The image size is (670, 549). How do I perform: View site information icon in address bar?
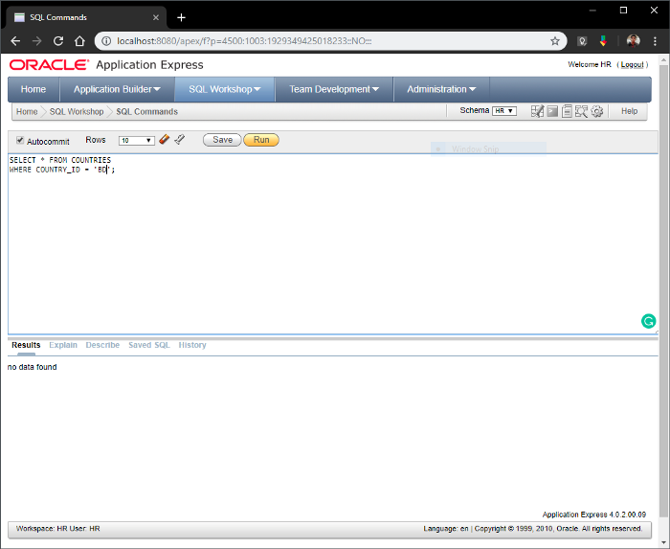pos(106,41)
